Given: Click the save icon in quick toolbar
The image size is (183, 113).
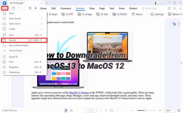Looking at the screenshot, I should click(13, 8).
